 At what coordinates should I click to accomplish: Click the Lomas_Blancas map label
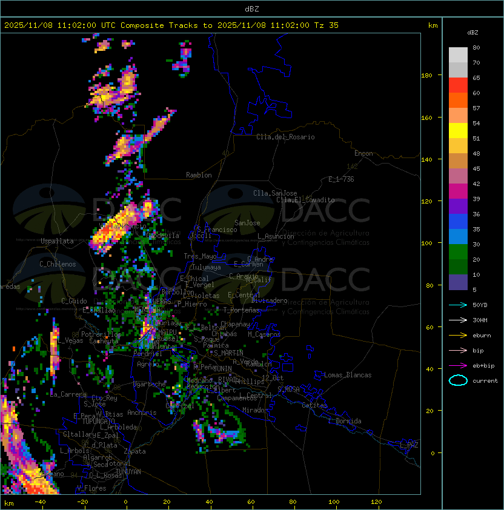[x=348, y=375]
